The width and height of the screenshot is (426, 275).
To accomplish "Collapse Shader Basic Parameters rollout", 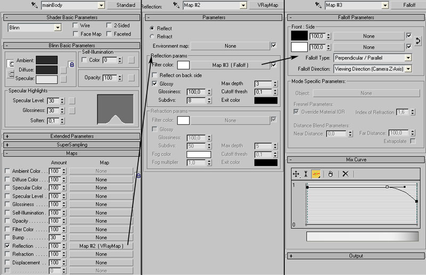I will point(72,18).
